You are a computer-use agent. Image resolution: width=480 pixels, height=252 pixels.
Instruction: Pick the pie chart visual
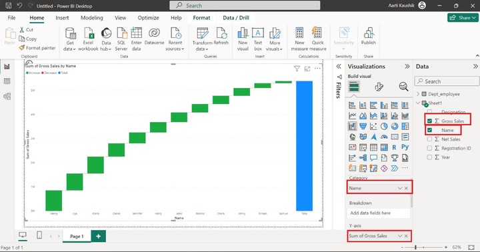(x=384, y=126)
